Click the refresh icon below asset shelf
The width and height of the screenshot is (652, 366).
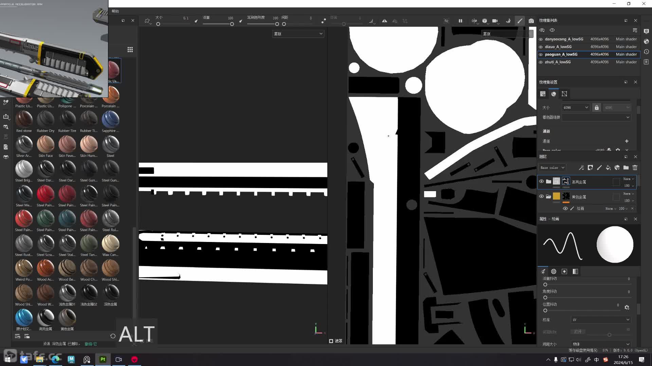tap(113, 336)
